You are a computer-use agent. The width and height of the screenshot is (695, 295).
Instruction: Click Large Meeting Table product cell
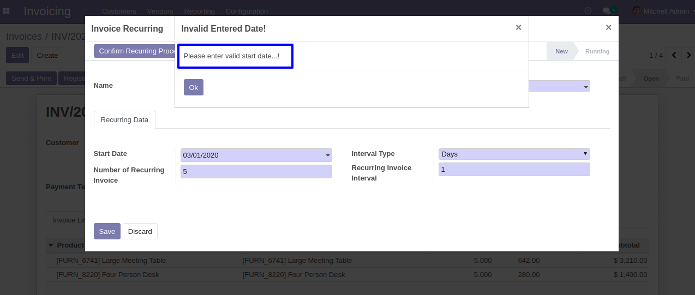[x=111, y=260]
